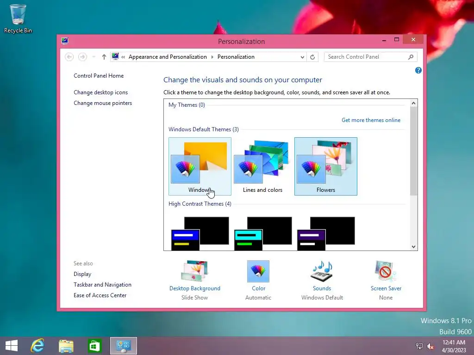The width and height of the screenshot is (474, 355).
Task: Select the cyan High Contrast theme
Action: click(x=263, y=233)
